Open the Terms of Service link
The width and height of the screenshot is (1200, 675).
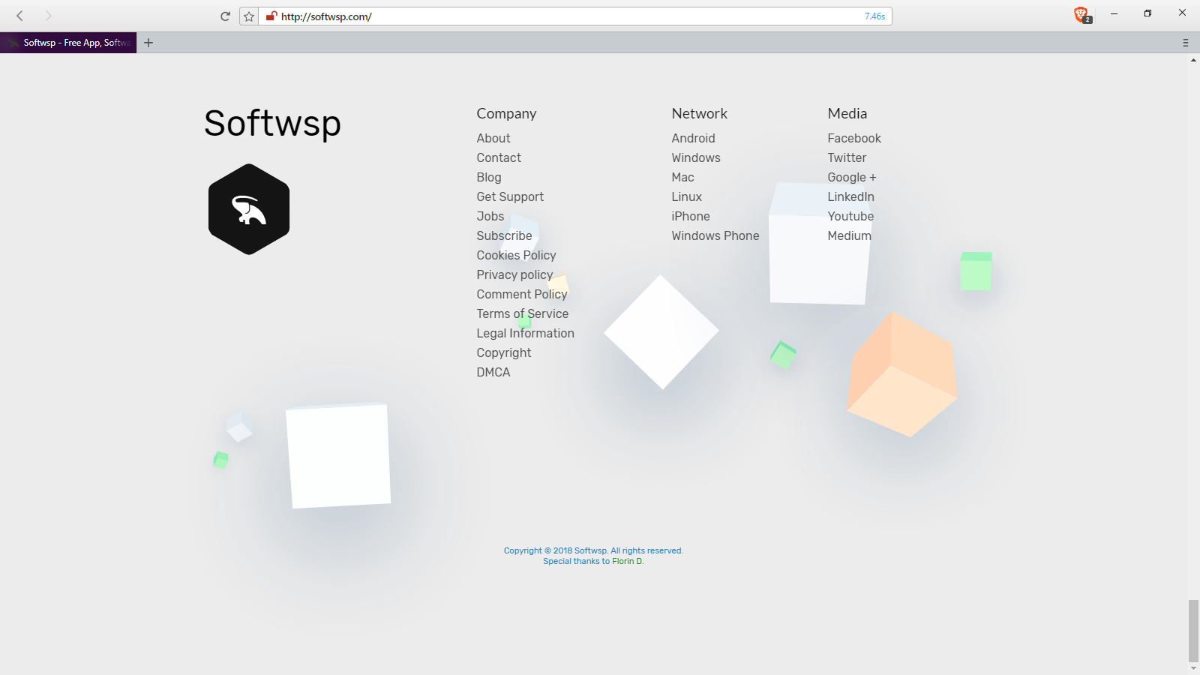coord(523,313)
